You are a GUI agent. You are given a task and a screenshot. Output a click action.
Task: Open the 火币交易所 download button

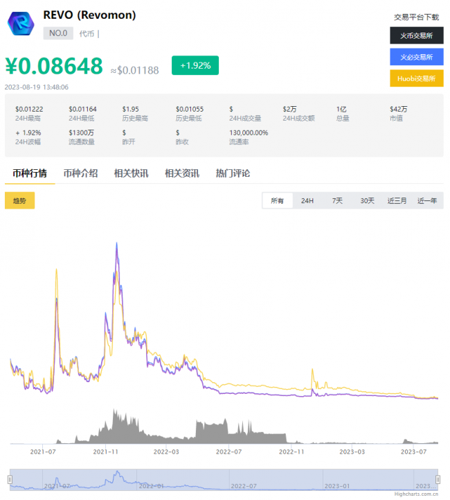417,35
